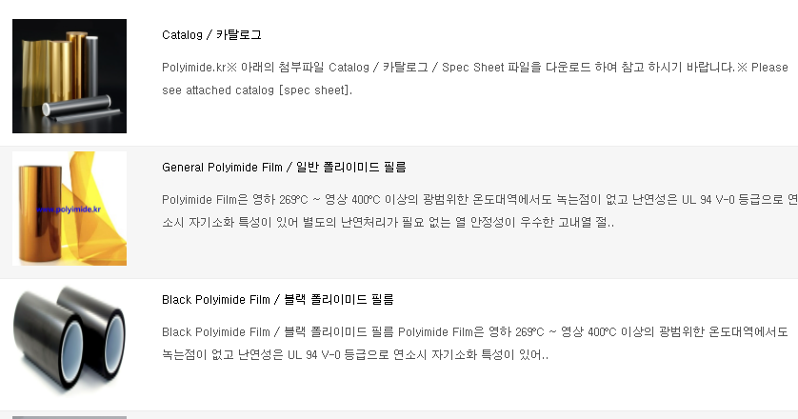Click the yellow unrolled film sheet in image

[x=99, y=199]
